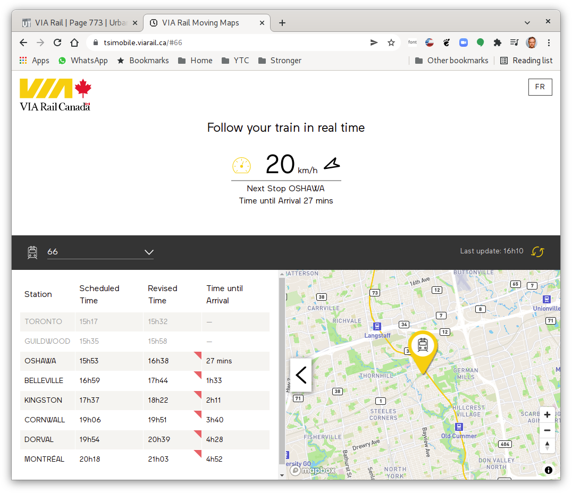Reload the page

(x=57, y=42)
